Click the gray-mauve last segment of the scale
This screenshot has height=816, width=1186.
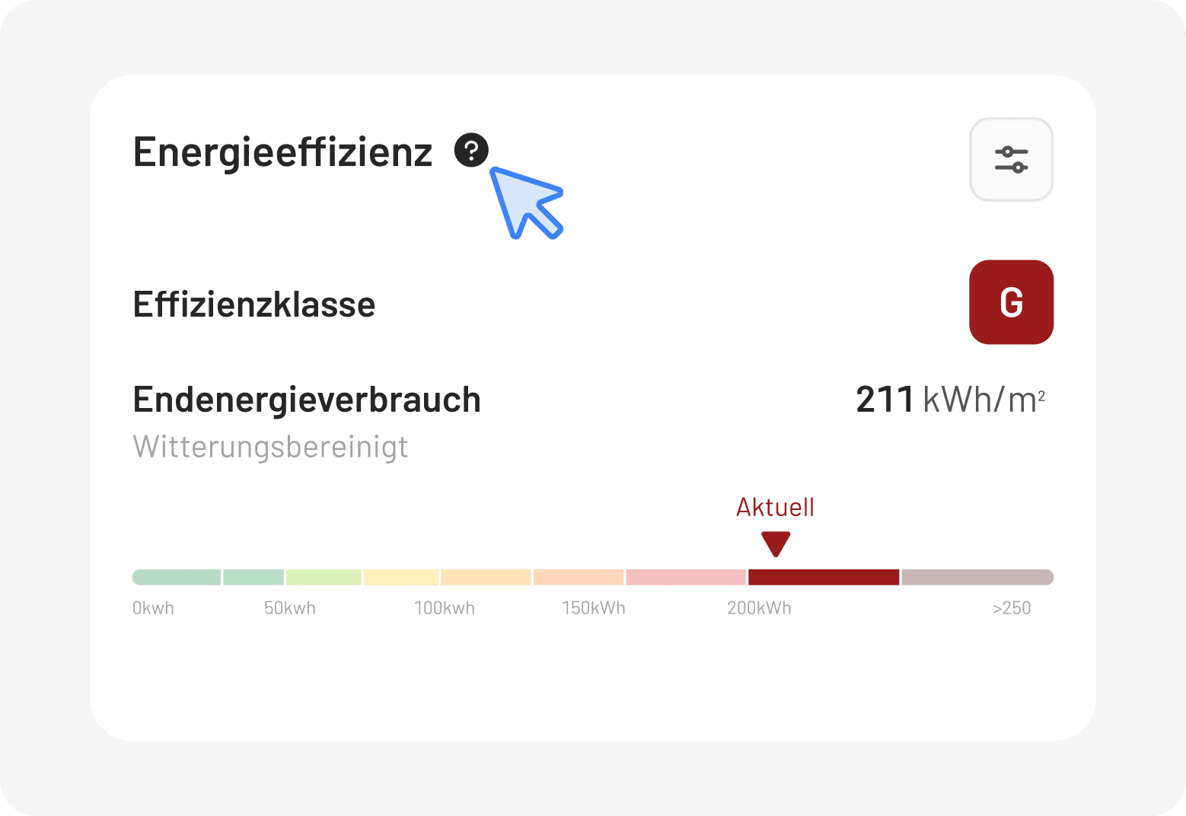pos(977,577)
